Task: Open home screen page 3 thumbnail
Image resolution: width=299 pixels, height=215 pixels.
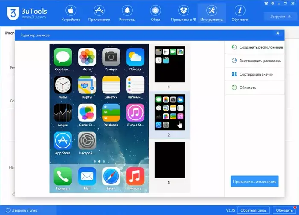Action: pos(170,160)
